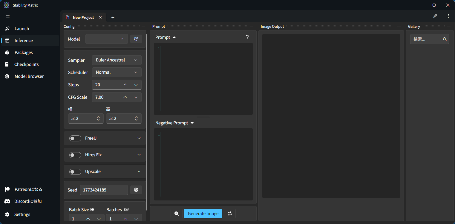The image size is (455, 224).
Task: Open the three-dot overflow menu
Action: (x=448, y=16)
